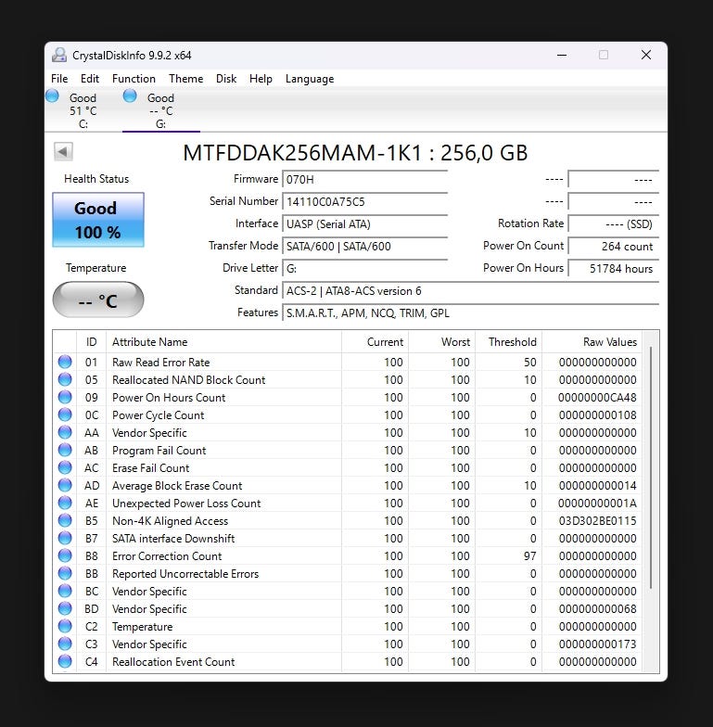Switch to the G: Good disk tab

(x=161, y=110)
